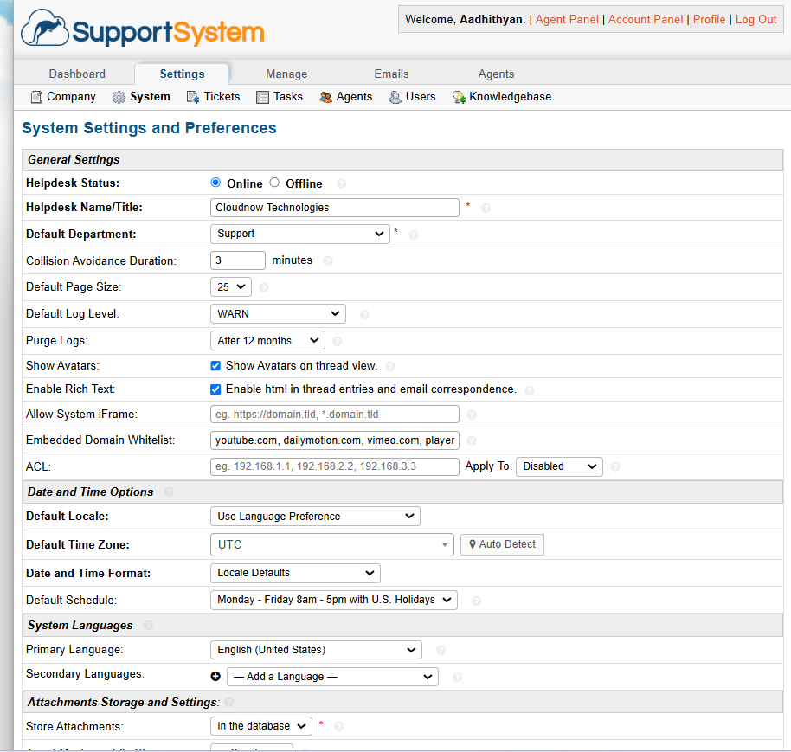Open the ACL Apply To dropdown

pyautogui.click(x=558, y=466)
